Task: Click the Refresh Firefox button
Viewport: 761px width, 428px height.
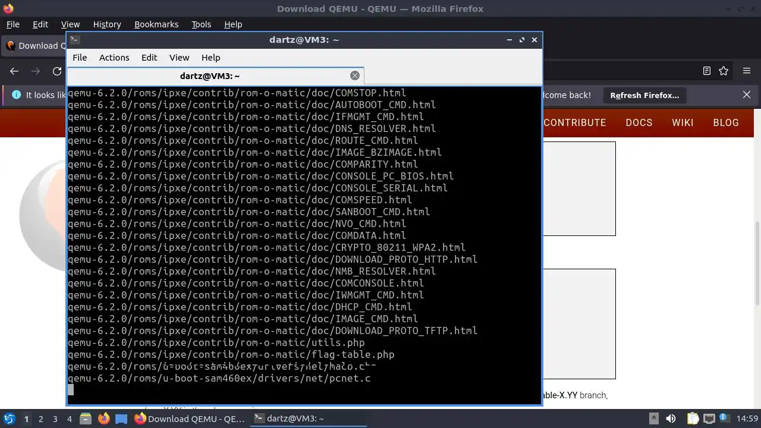Action: tap(644, 95)
